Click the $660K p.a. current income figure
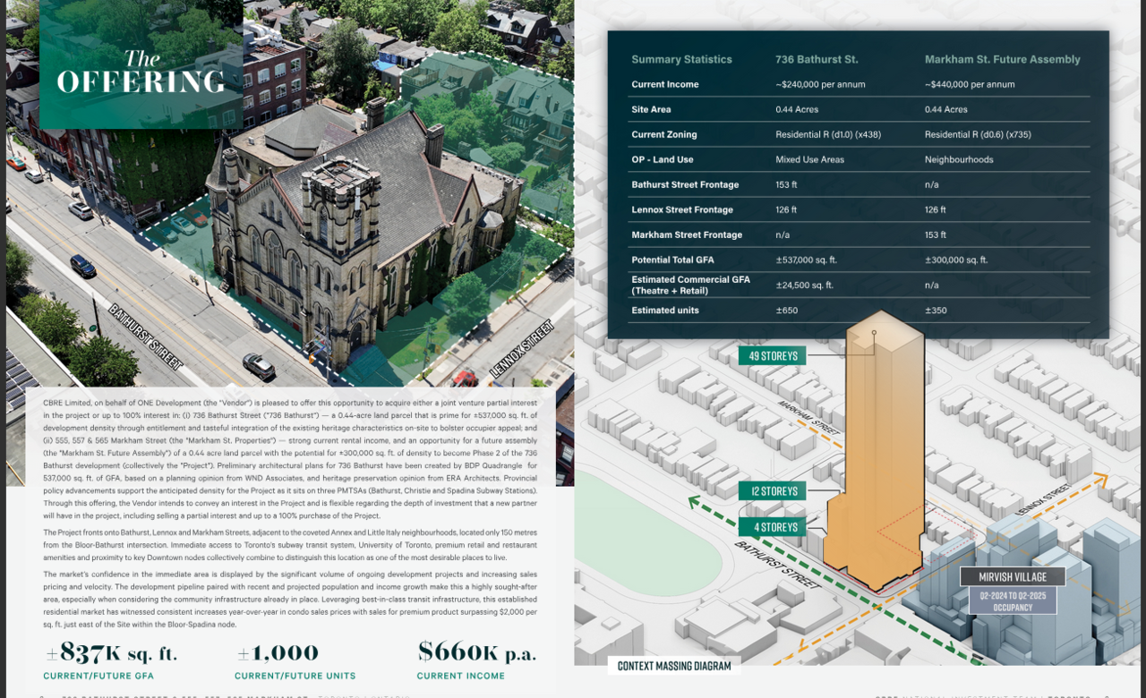 tap(476, 652)
